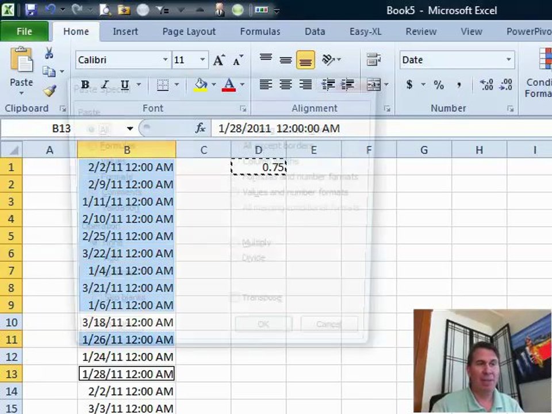The image size is (552, 414).
Task: Open the Alignment group dialog launcher
Action: pos(387,109)
